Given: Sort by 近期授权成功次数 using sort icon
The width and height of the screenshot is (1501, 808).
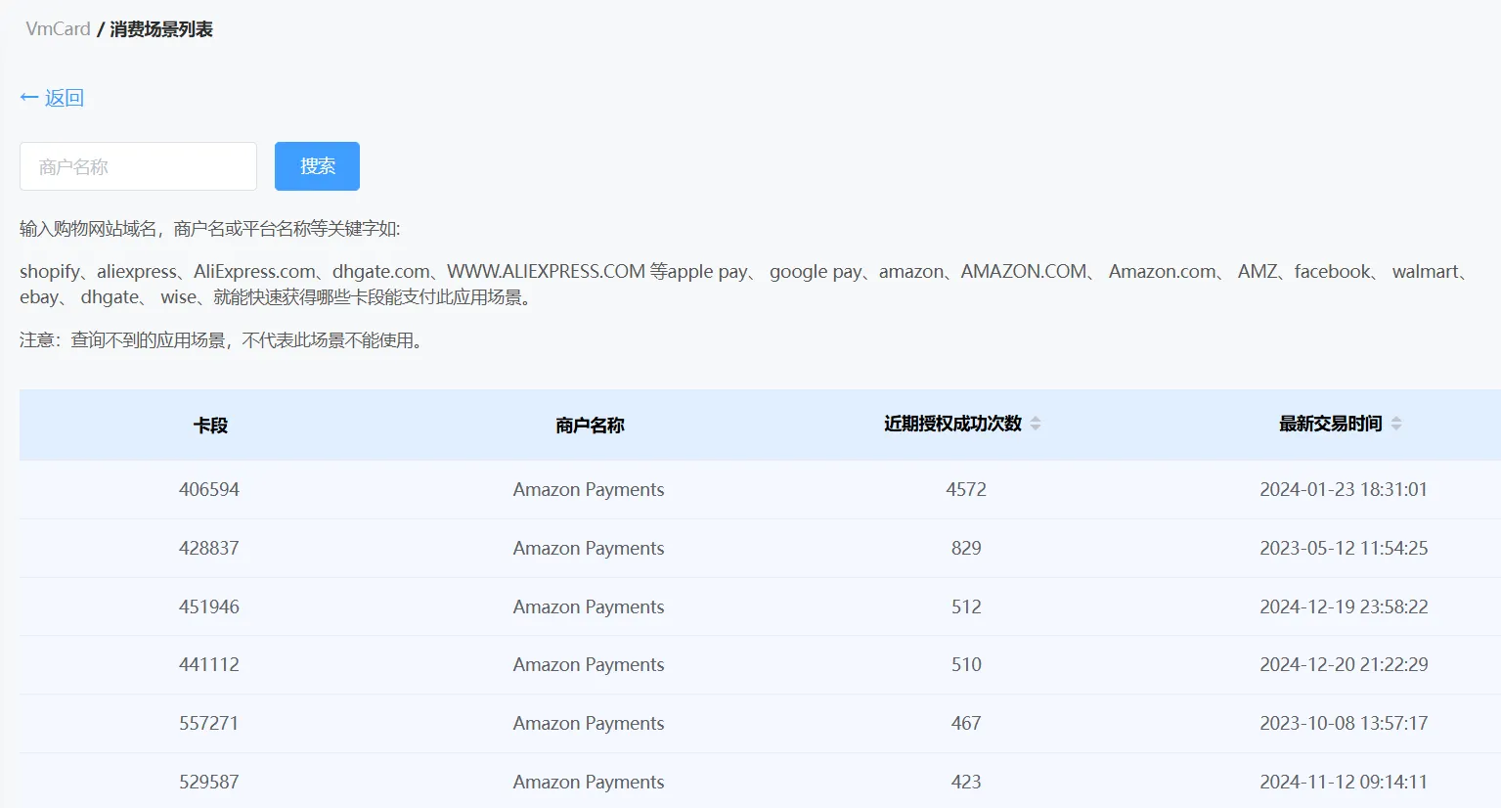Looking at the screenshot, I should coord(1036,424).
